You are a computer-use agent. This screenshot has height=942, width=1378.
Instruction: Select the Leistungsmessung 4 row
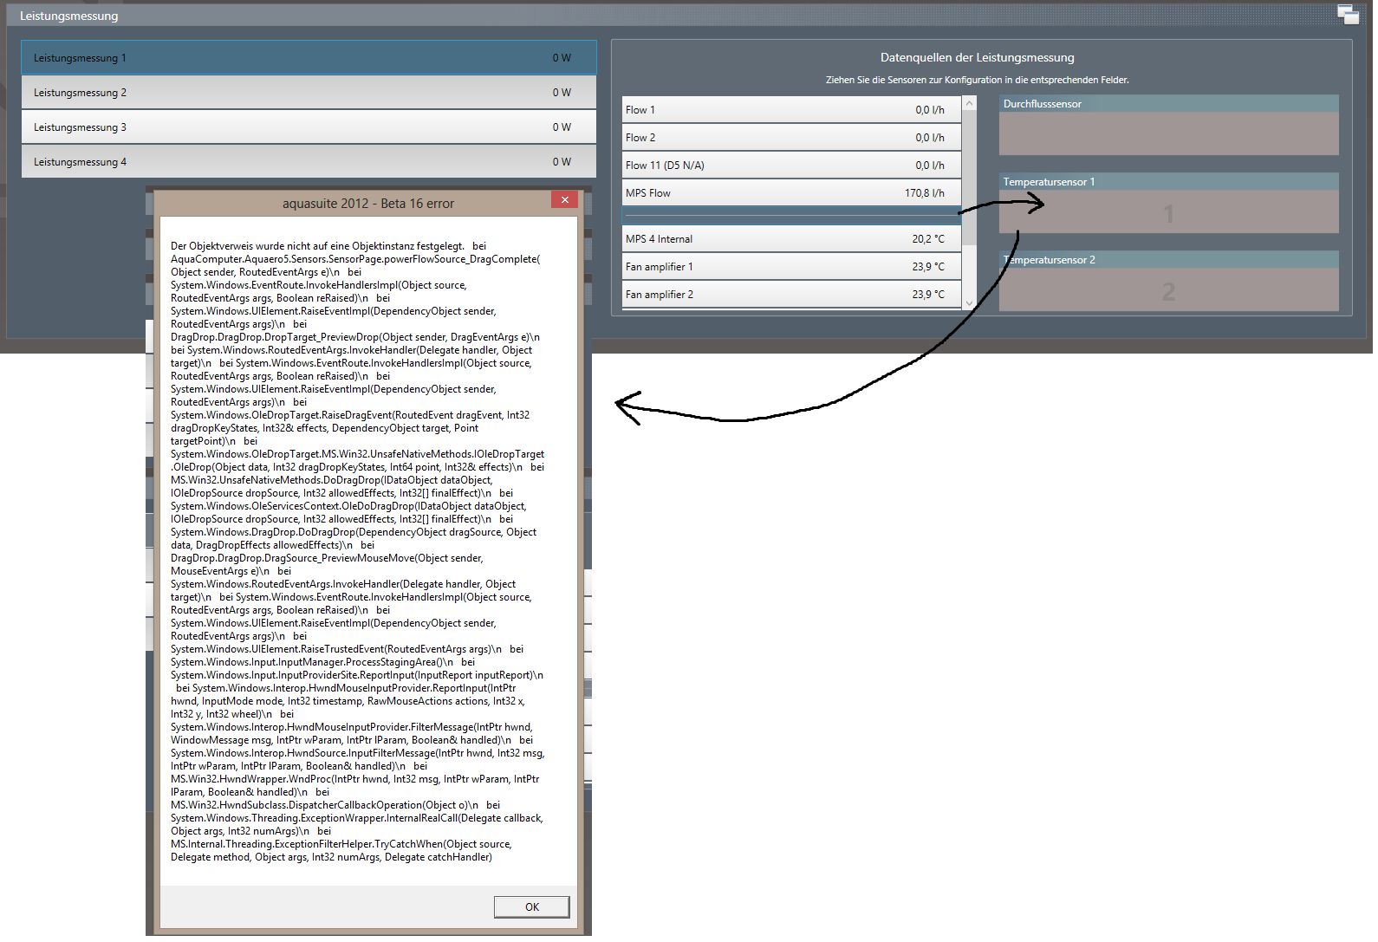click(309, 162)
